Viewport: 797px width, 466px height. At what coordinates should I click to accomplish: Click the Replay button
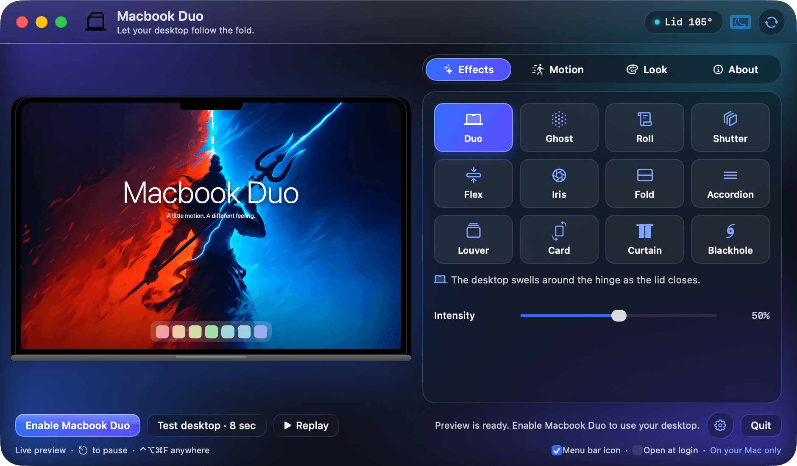coord(306,425)
